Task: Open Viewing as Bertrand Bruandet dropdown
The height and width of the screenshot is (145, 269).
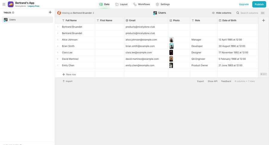Action: pyautogui.click(x=76, y=13)
